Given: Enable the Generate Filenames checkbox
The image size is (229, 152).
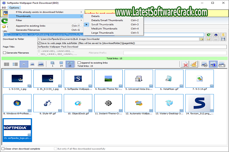Looking at the screenshot, I should tap(4, 53).
